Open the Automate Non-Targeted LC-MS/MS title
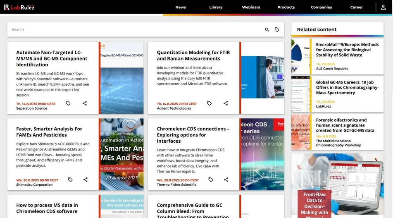The height and width of the screenshot is (218, 393). pos(52,58)
